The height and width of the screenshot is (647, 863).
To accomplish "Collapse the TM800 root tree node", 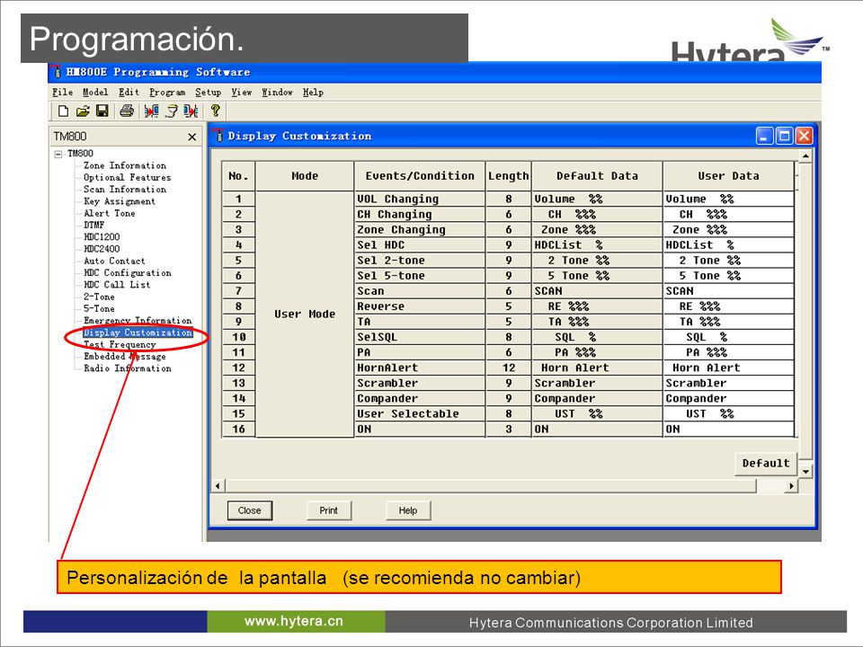I will pyautogui.click(x=58, y=154).
